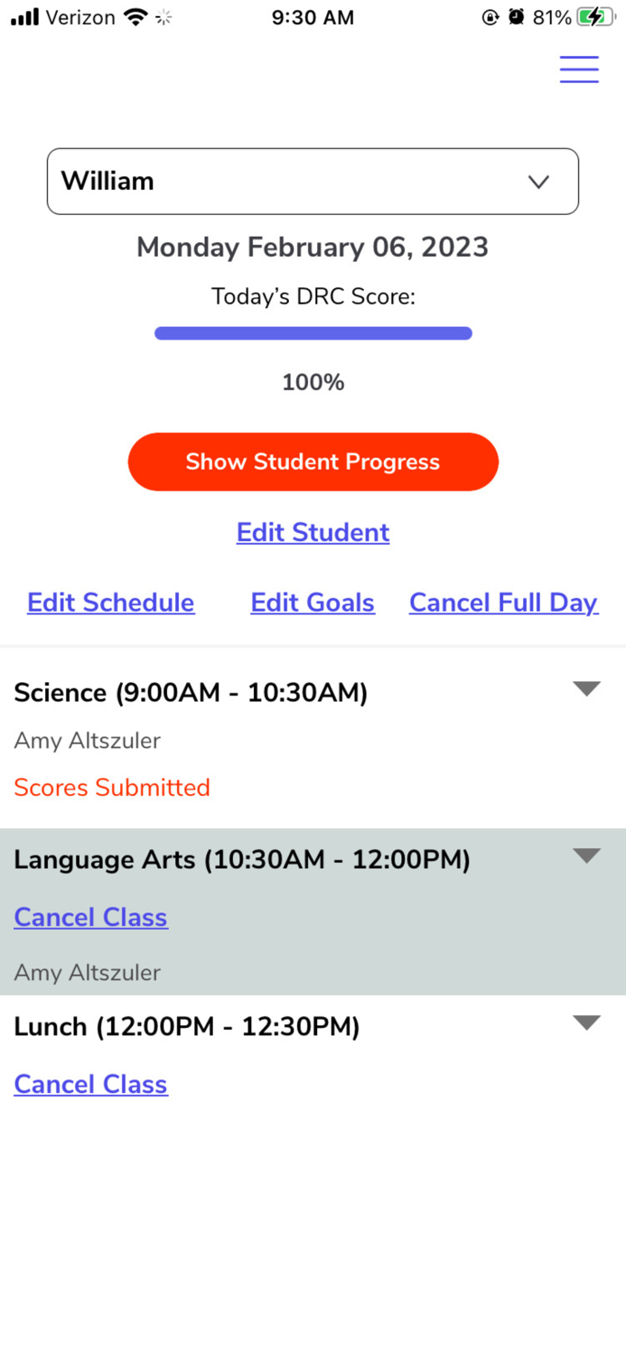Select Edit Schedule

110,603
